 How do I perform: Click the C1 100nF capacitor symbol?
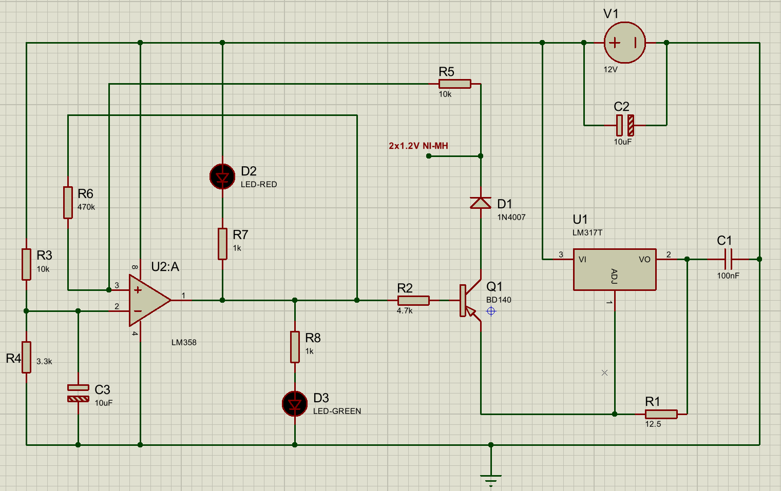click(x=728, y=259)
